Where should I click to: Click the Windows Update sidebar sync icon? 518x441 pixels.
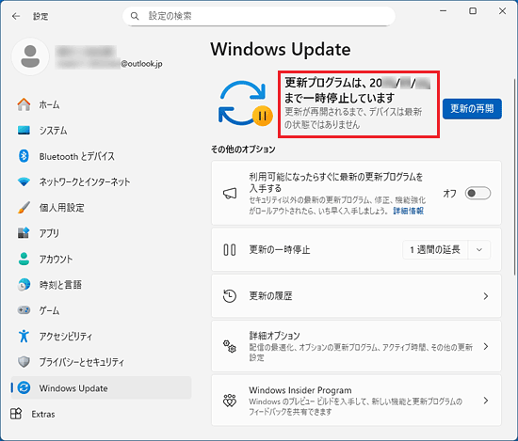(x=24, y=387)
